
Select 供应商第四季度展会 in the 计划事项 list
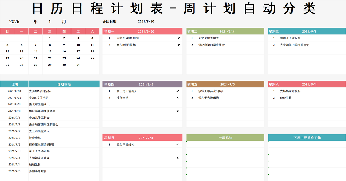point(42,111)
